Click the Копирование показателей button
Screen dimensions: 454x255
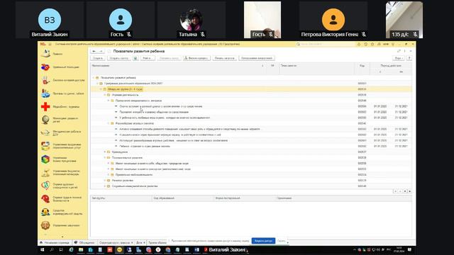tap(257, 58)
